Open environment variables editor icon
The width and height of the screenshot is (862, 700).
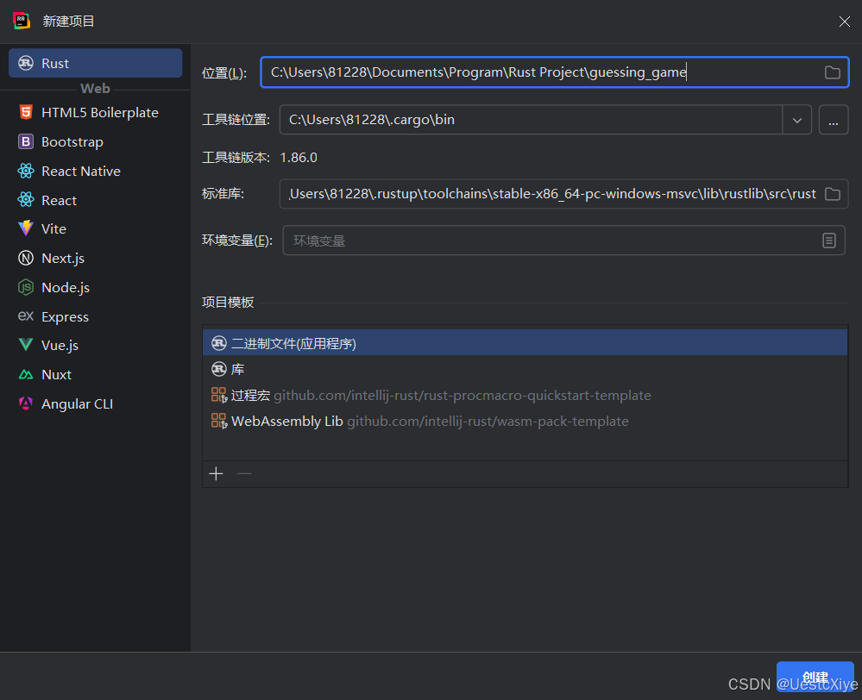(x=829, y=241)
